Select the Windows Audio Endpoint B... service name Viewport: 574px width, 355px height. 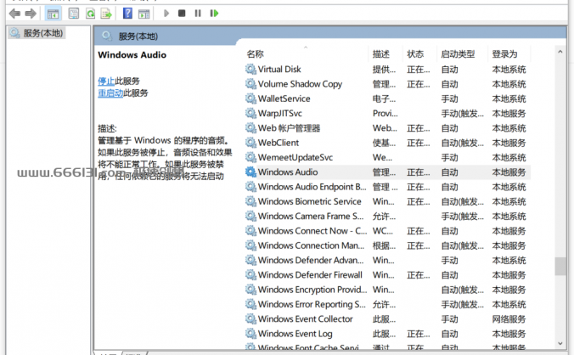(312, 187)
